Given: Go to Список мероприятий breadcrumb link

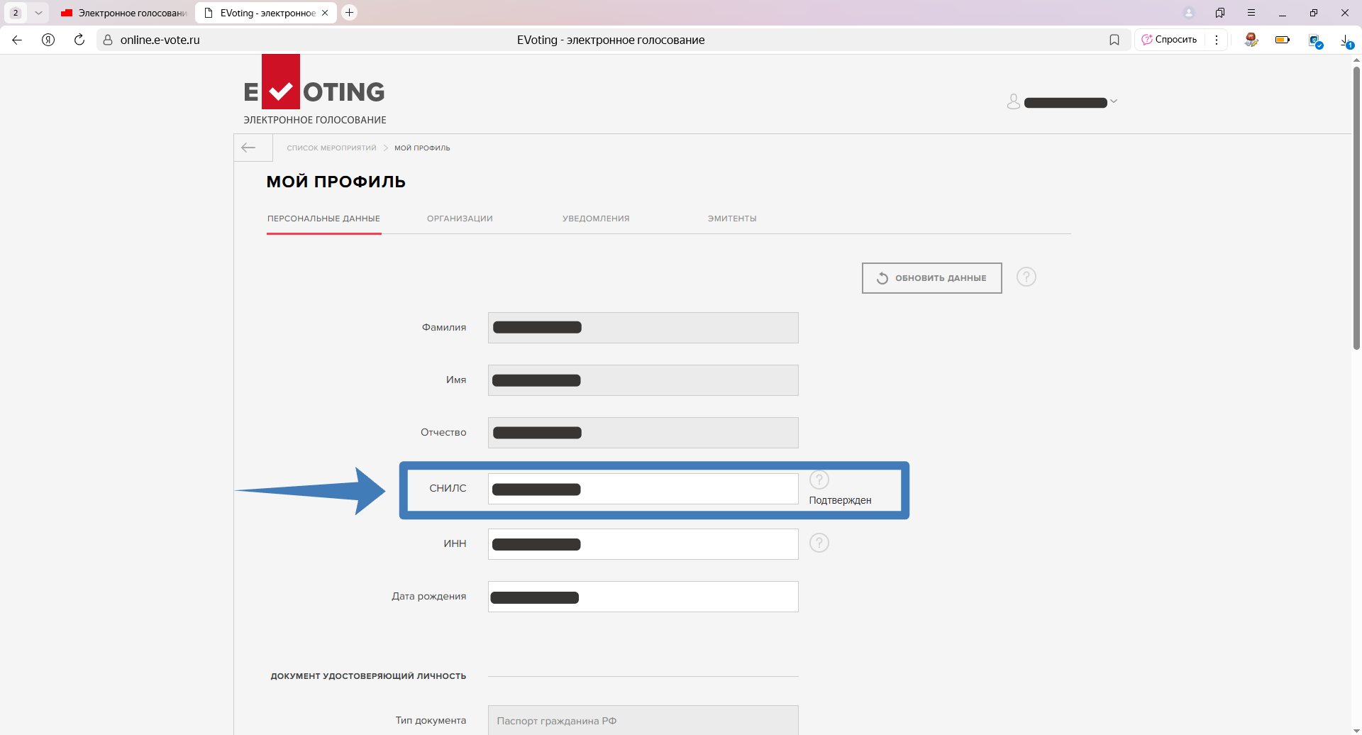Looking at the screenshot, I should [331, 148].
